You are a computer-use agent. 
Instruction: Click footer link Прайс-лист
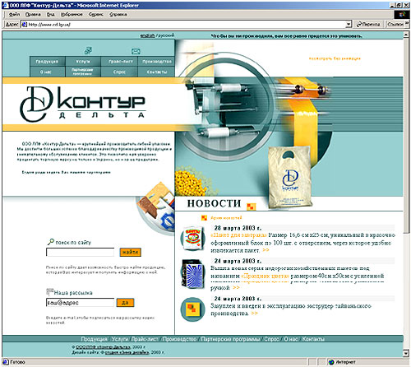145,339
